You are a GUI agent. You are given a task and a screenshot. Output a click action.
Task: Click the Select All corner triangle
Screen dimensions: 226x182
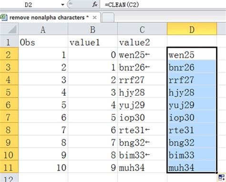12,29
